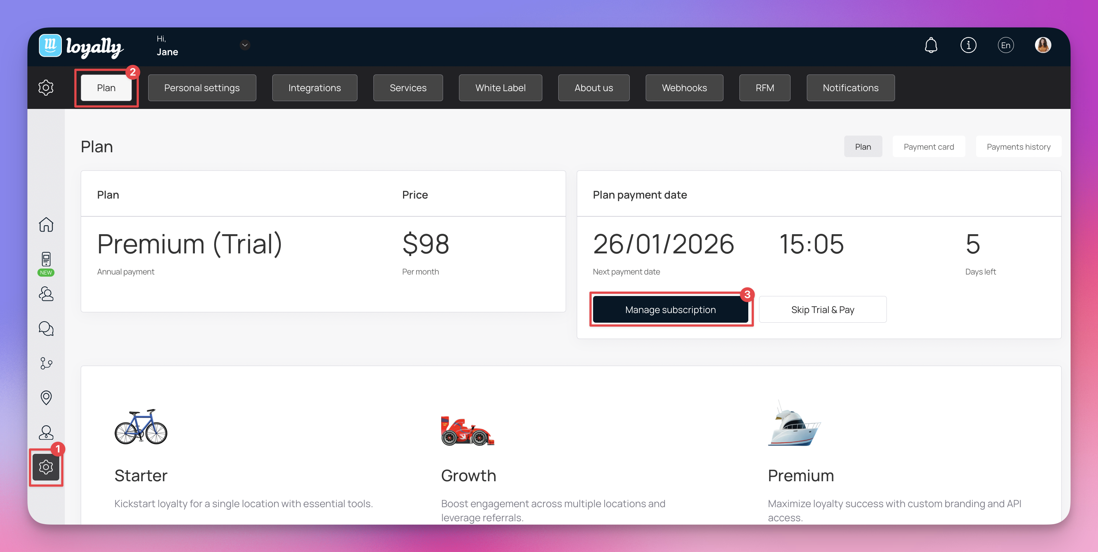Viewport: 1098px width, 552px height.
Task: Open the Payments history sub-tab
Action: coord(1018,147)
